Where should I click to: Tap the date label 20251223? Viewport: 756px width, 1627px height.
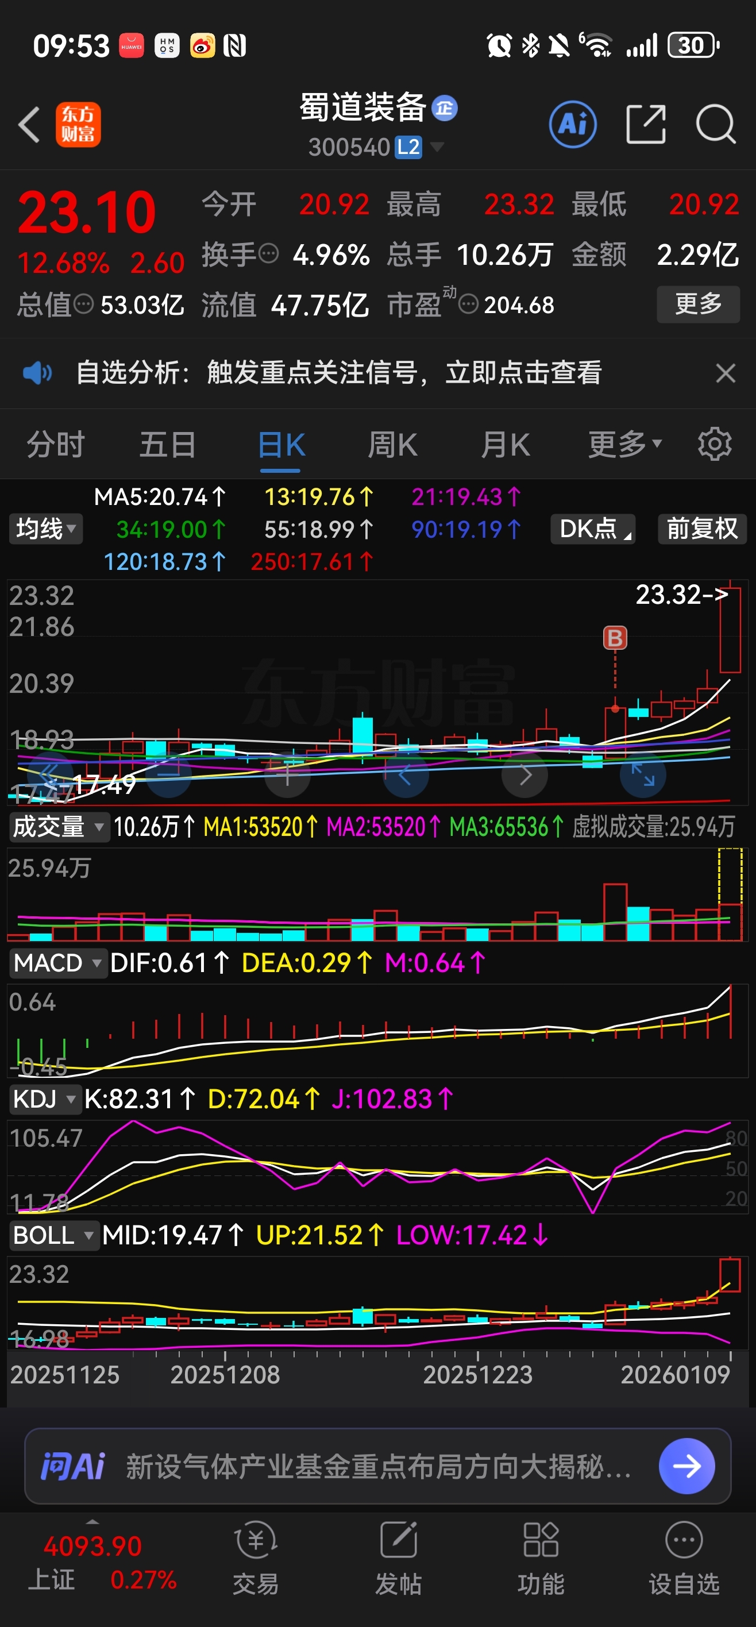click(x=477, y=1374)
